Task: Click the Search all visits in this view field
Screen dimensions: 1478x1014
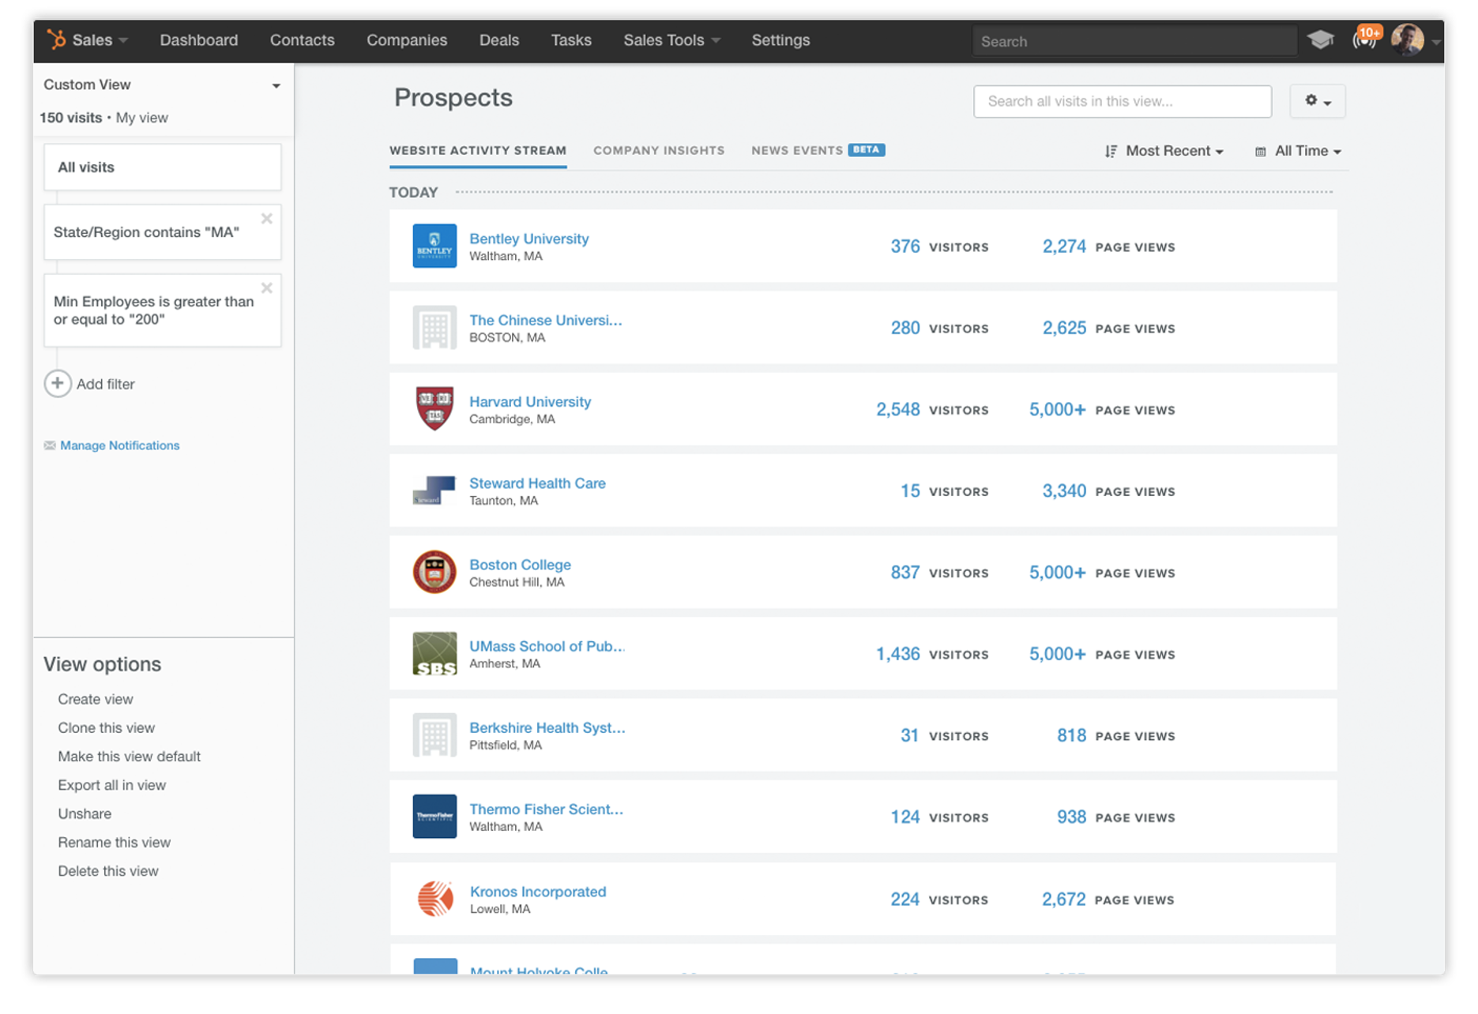Action: tap(1123, 101)
